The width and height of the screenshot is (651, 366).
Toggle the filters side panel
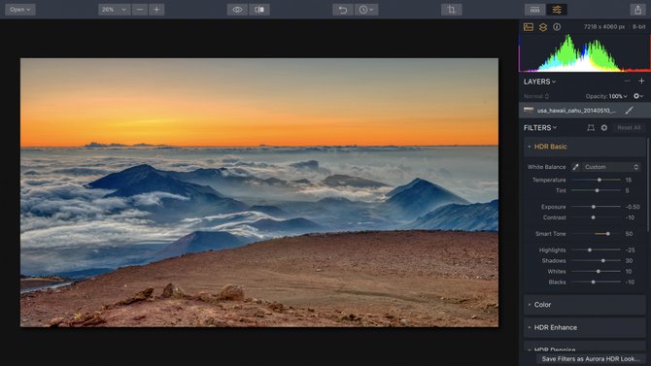557,10
